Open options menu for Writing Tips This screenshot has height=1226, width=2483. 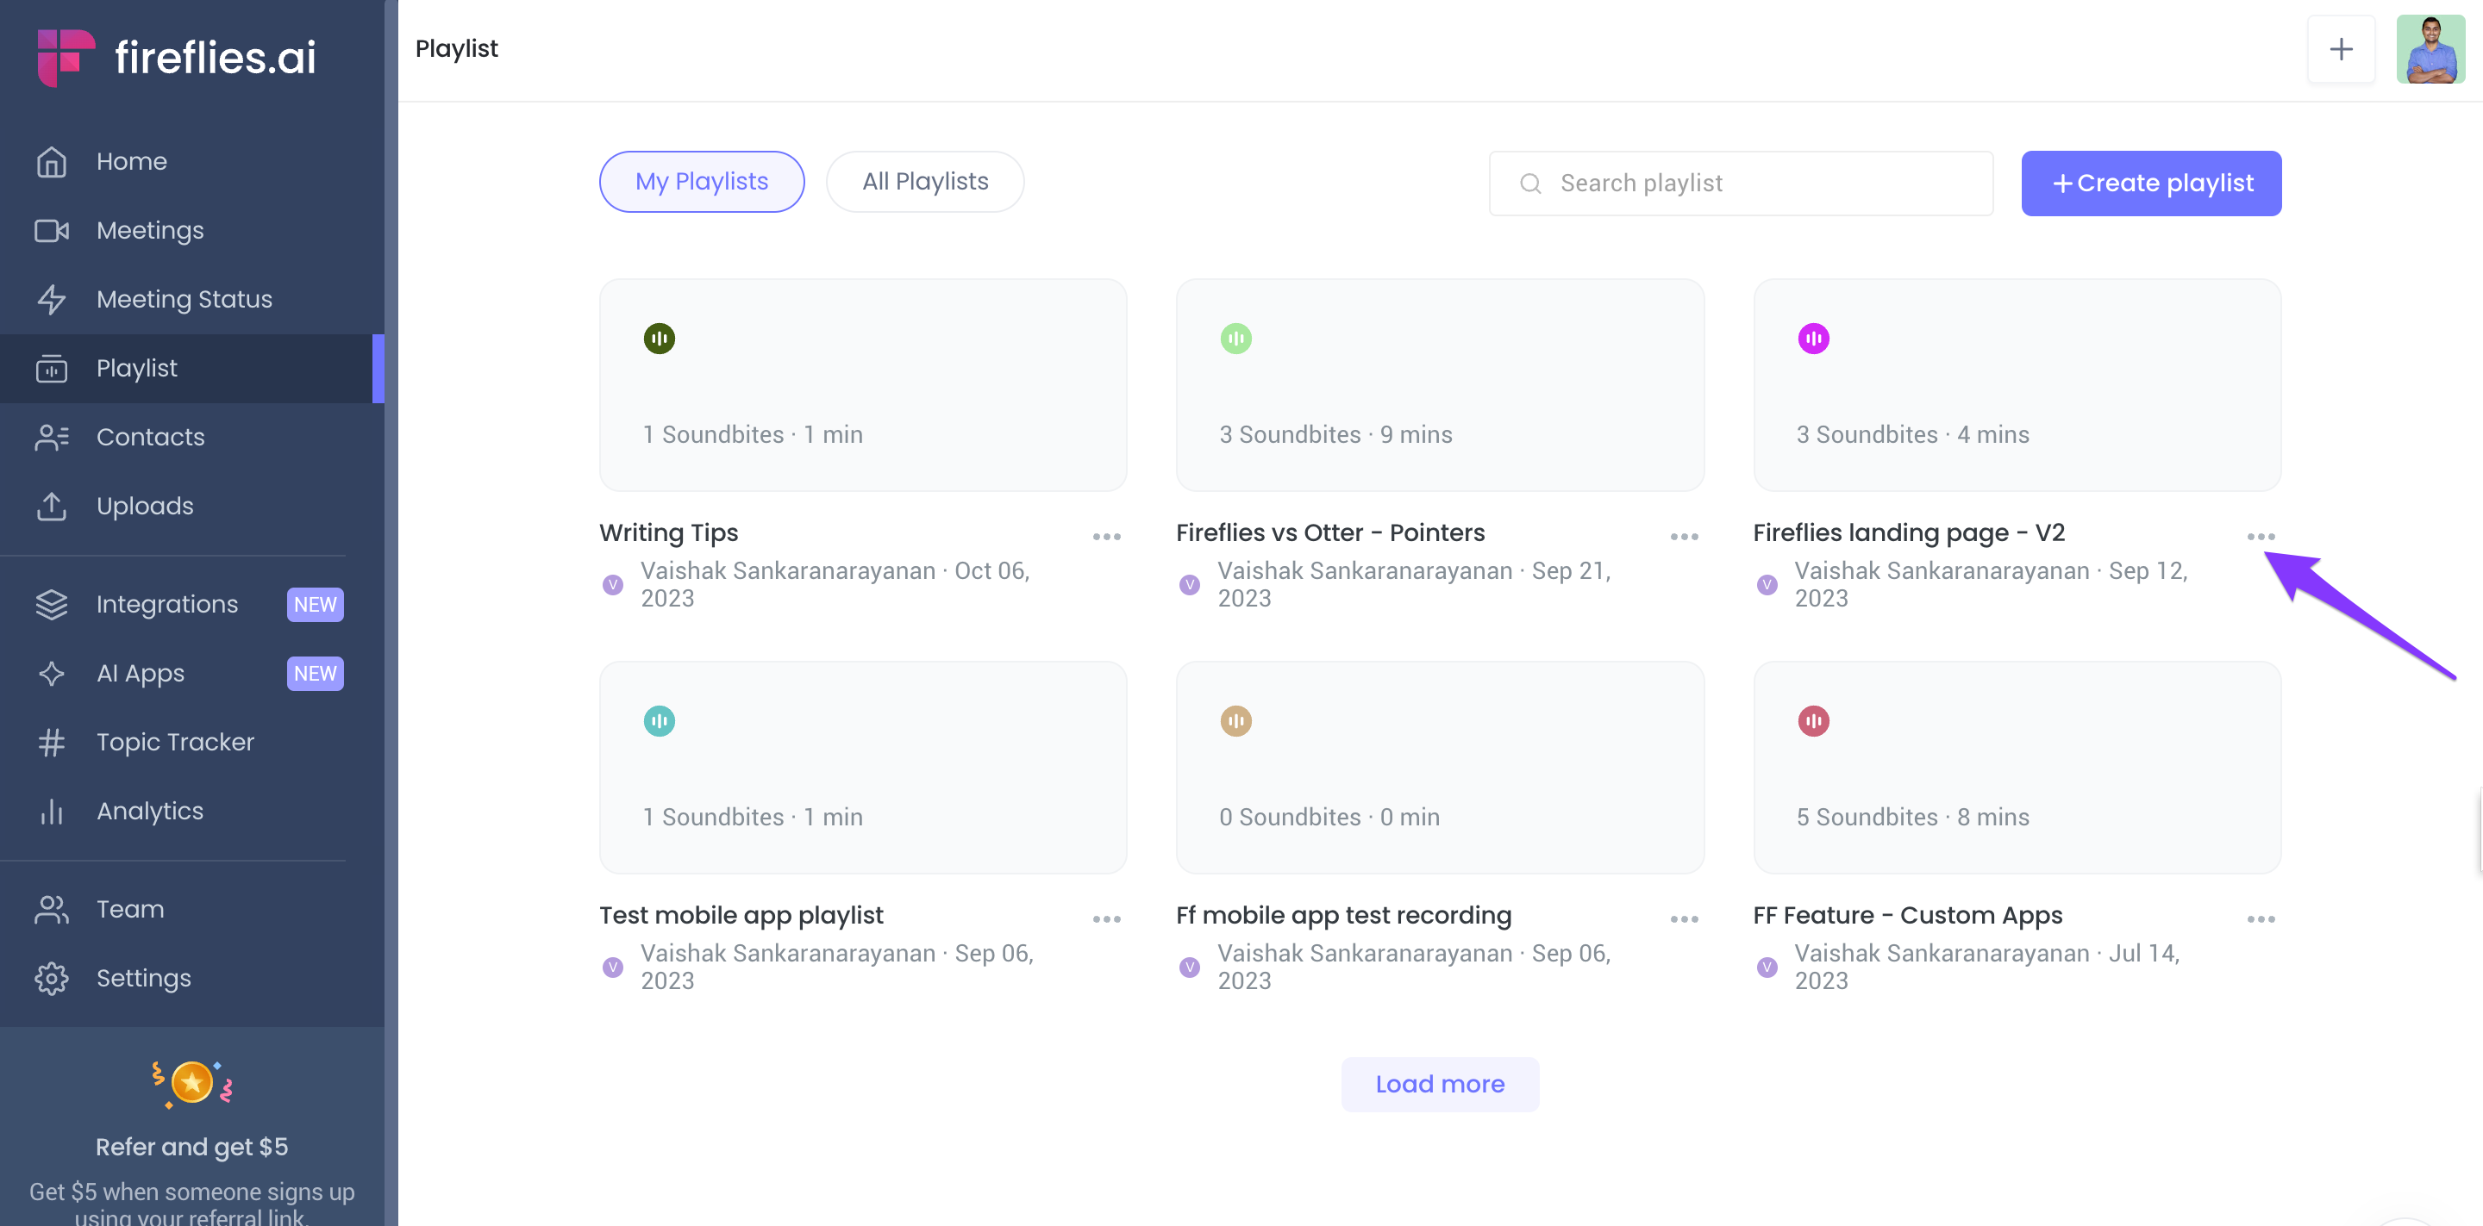pos(1106,538)
